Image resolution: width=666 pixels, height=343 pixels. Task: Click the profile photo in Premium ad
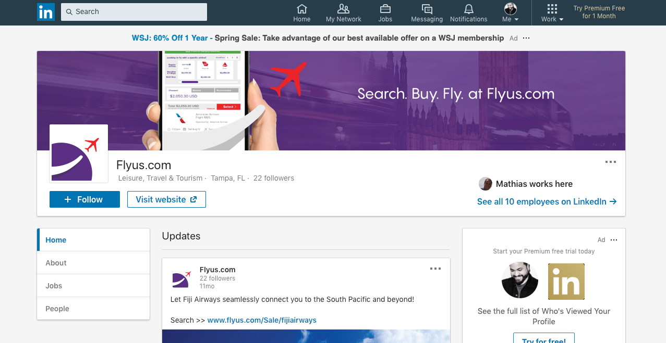click(x=520, y=281)
